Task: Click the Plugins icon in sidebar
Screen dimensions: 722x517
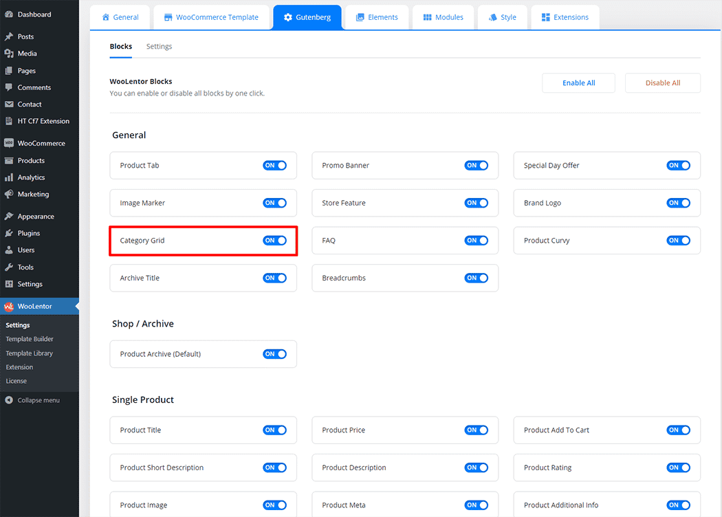Action: (x=9, y=233)
